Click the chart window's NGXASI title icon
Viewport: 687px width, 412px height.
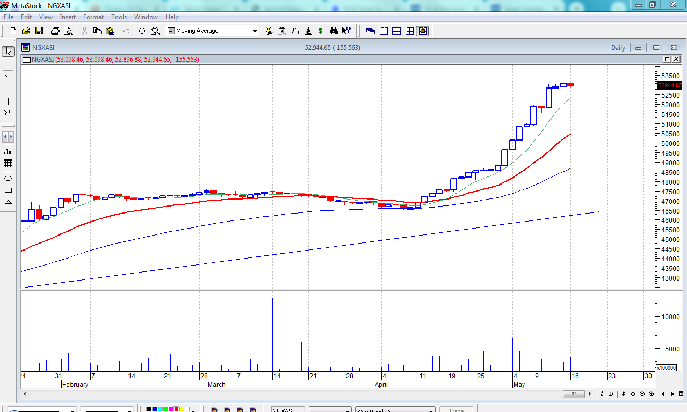[x=25, y=47]
